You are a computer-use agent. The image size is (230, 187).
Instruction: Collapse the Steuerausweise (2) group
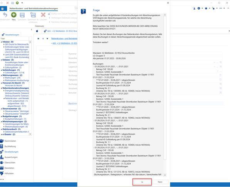pos(2,109)
